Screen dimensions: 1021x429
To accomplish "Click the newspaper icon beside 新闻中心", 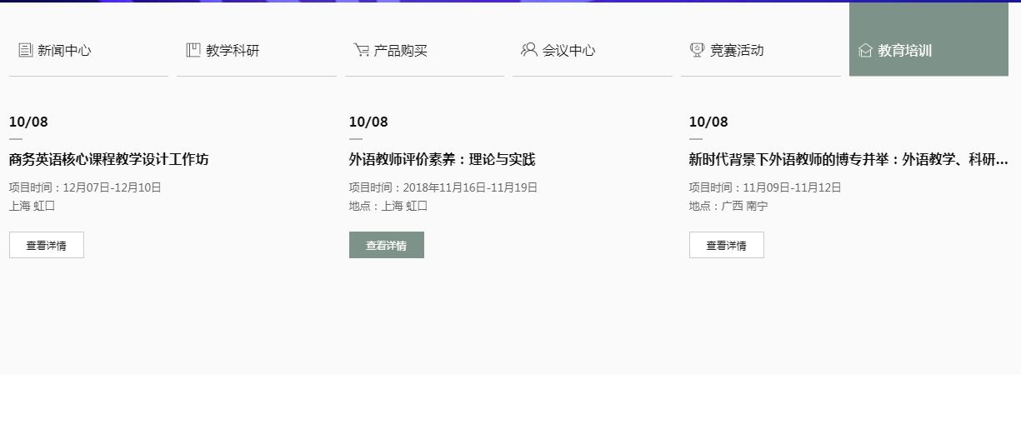I will pos(26,50).
